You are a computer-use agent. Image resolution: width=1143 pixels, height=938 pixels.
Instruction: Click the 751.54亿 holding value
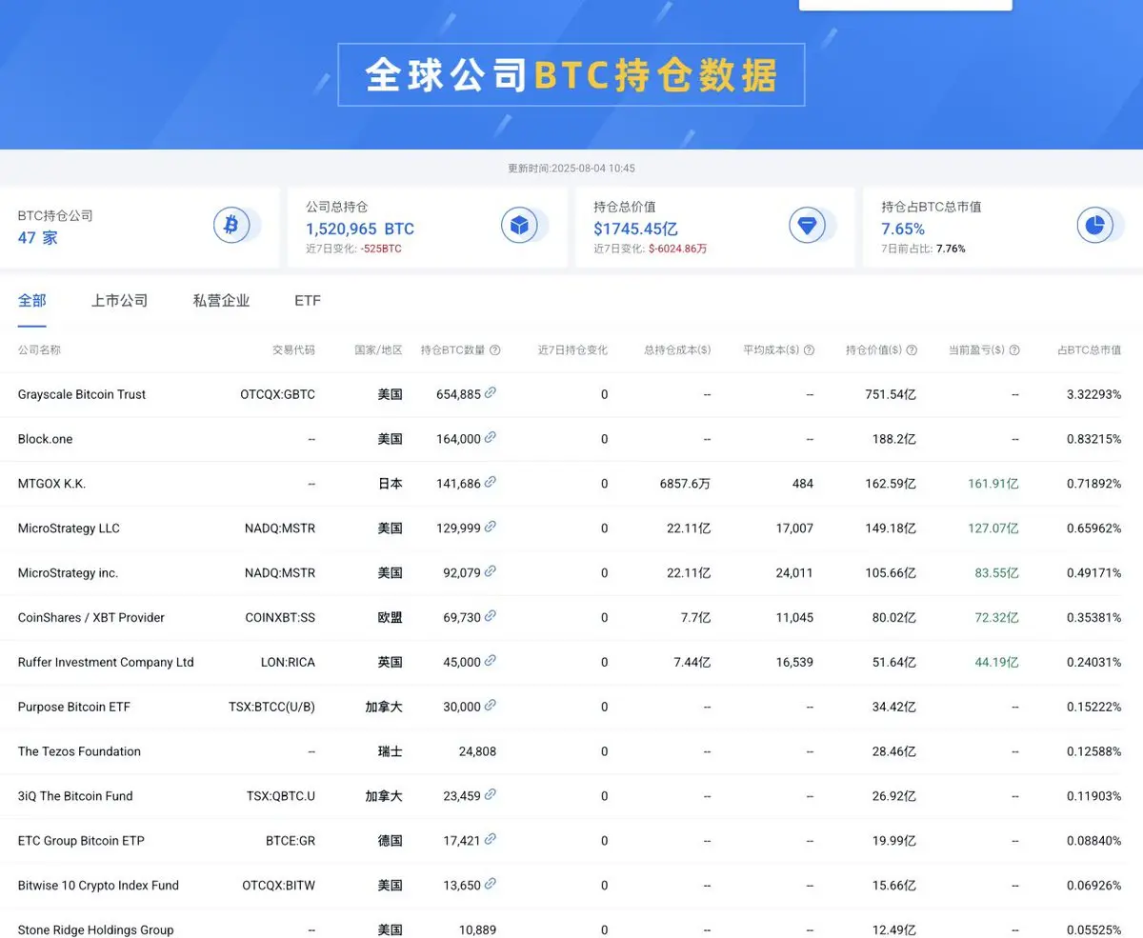tap(891, 394)
